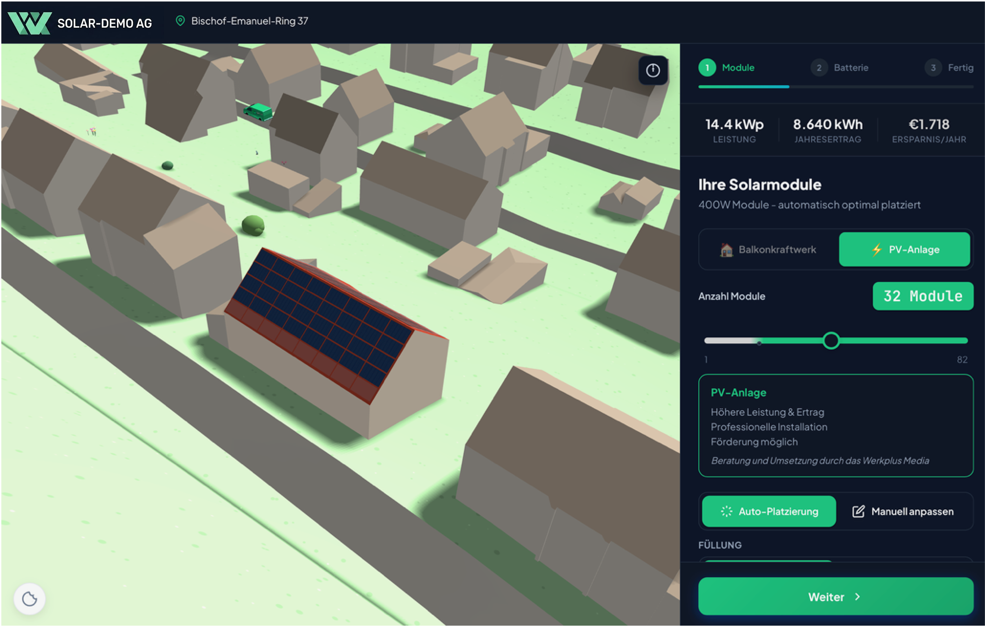
Task: Click the text Höhere Leistung & Ertrag
Action: [x=767, y=412]
